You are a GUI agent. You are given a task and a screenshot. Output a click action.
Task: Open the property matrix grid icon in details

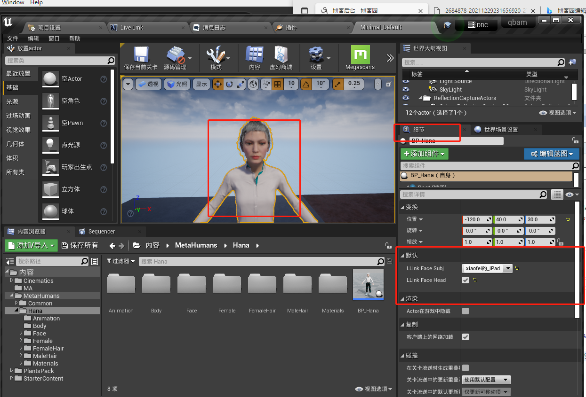[557, 195]
